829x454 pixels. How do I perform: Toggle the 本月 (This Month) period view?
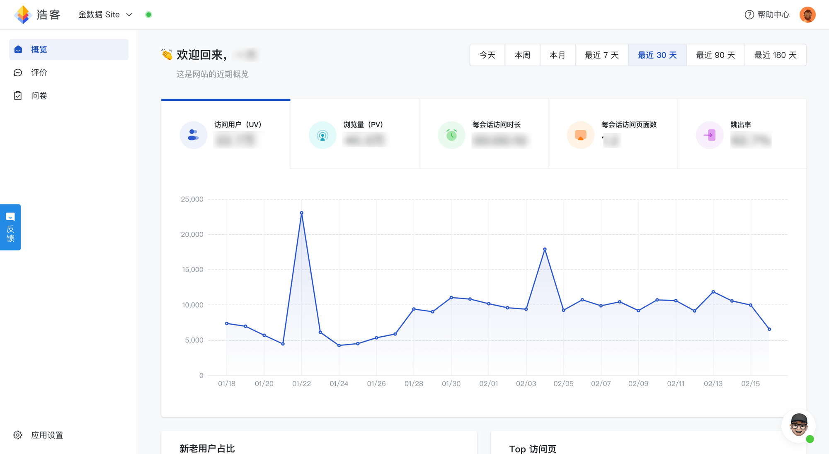pyautogui.click(x=557, y=54)
